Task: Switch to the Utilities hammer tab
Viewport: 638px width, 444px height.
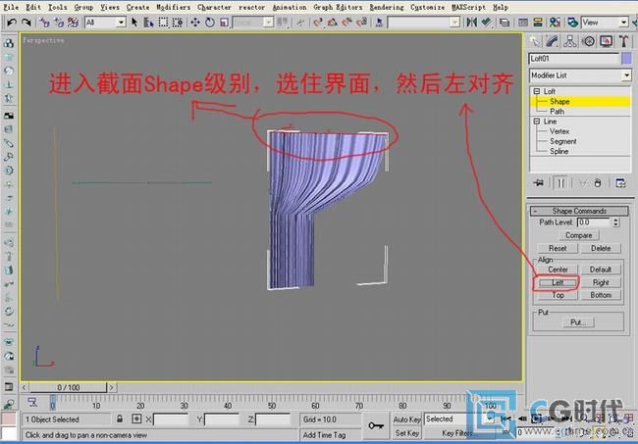Action: click(x=623, y=41)
